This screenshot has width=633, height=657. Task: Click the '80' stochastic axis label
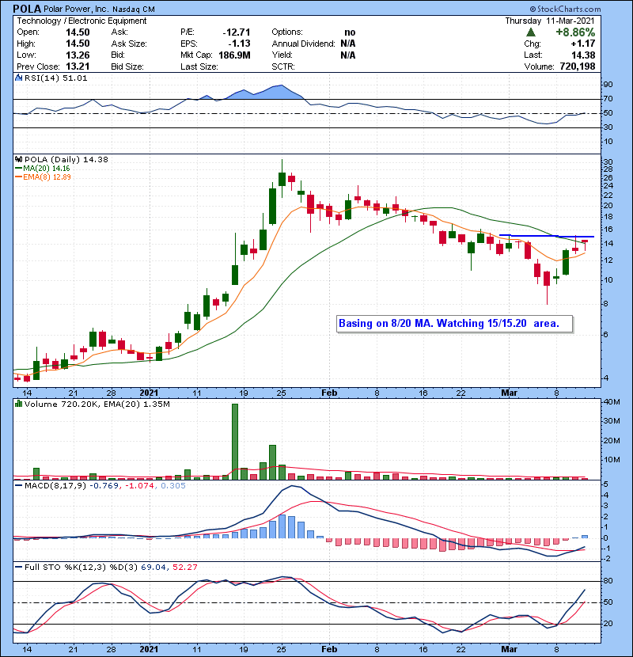(608, 581)
